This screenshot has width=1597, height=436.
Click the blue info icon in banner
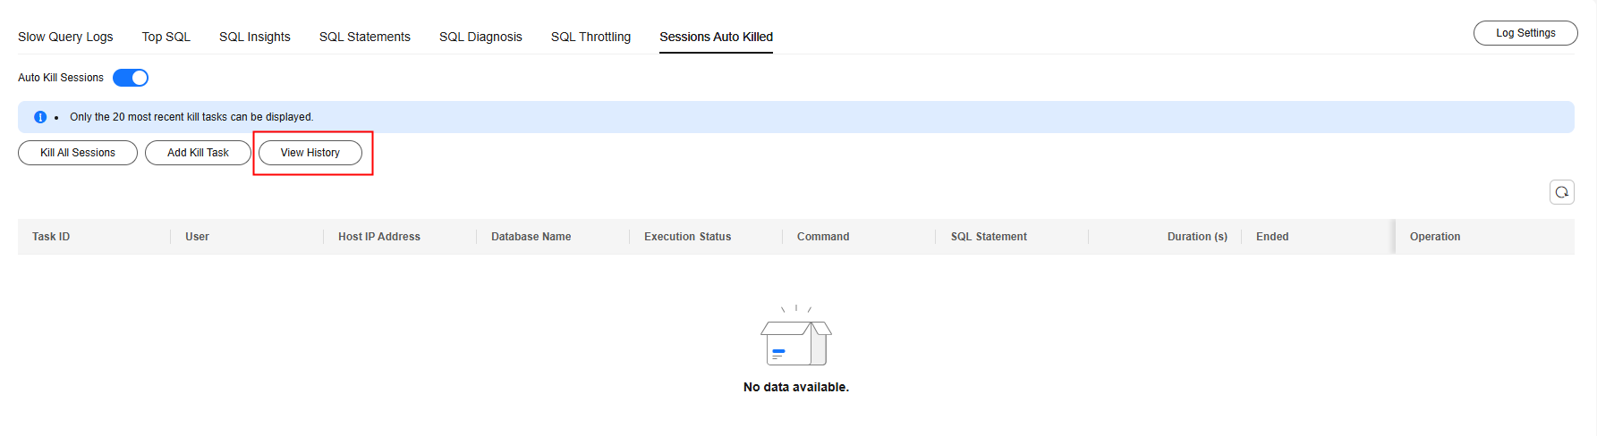(40, 117)
